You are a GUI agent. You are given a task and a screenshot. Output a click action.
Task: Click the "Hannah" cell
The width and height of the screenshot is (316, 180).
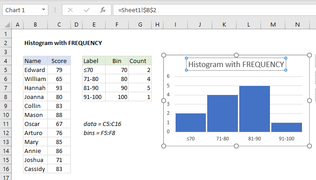pos(36,88)
